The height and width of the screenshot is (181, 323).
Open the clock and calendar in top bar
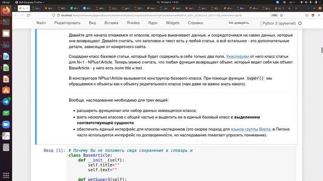(x=168, y=2)
